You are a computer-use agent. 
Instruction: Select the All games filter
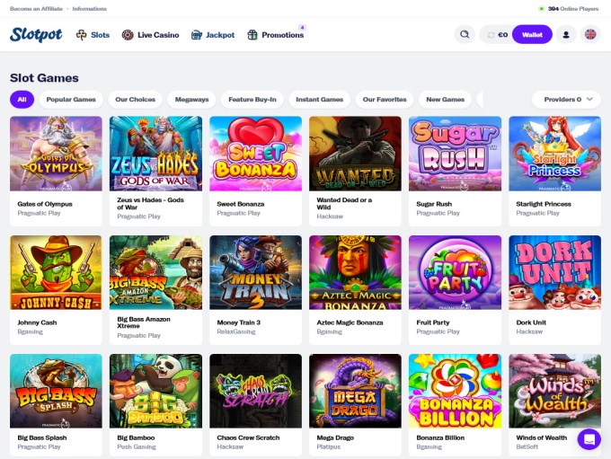22,100
